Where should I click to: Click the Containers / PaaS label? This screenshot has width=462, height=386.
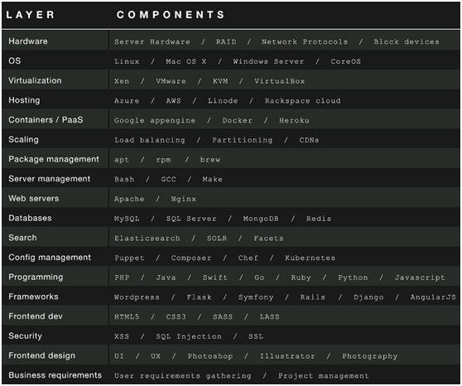pyautogui.click(x=46, y=120)
